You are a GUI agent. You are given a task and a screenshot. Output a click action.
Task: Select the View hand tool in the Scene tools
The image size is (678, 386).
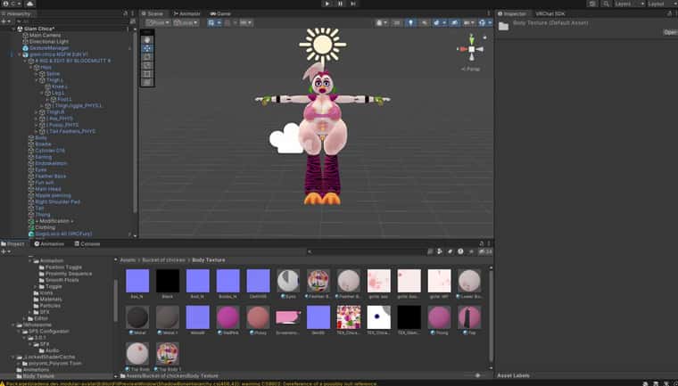point(147,40)
